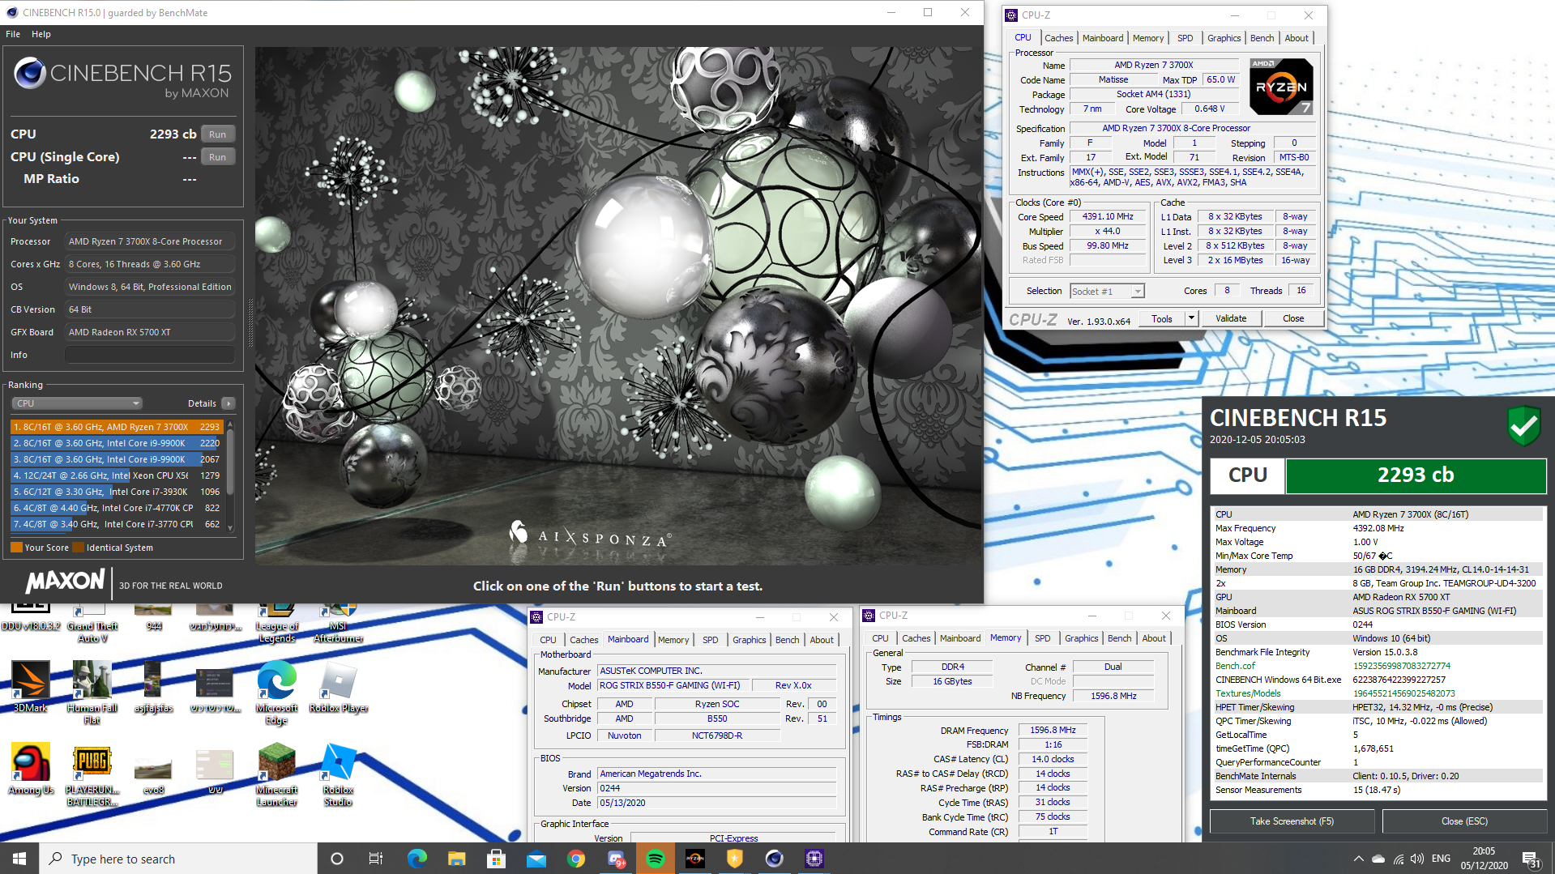This screenshot has height=874, width=1555.
Task: Open Spotify from the taskbar
Action: pos(656,859)
